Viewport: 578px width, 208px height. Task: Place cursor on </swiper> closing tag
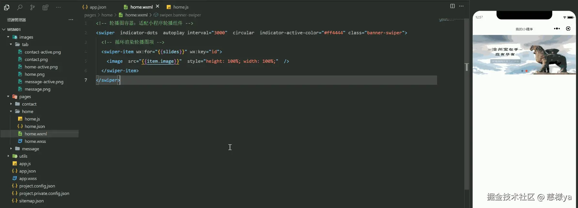108,80
